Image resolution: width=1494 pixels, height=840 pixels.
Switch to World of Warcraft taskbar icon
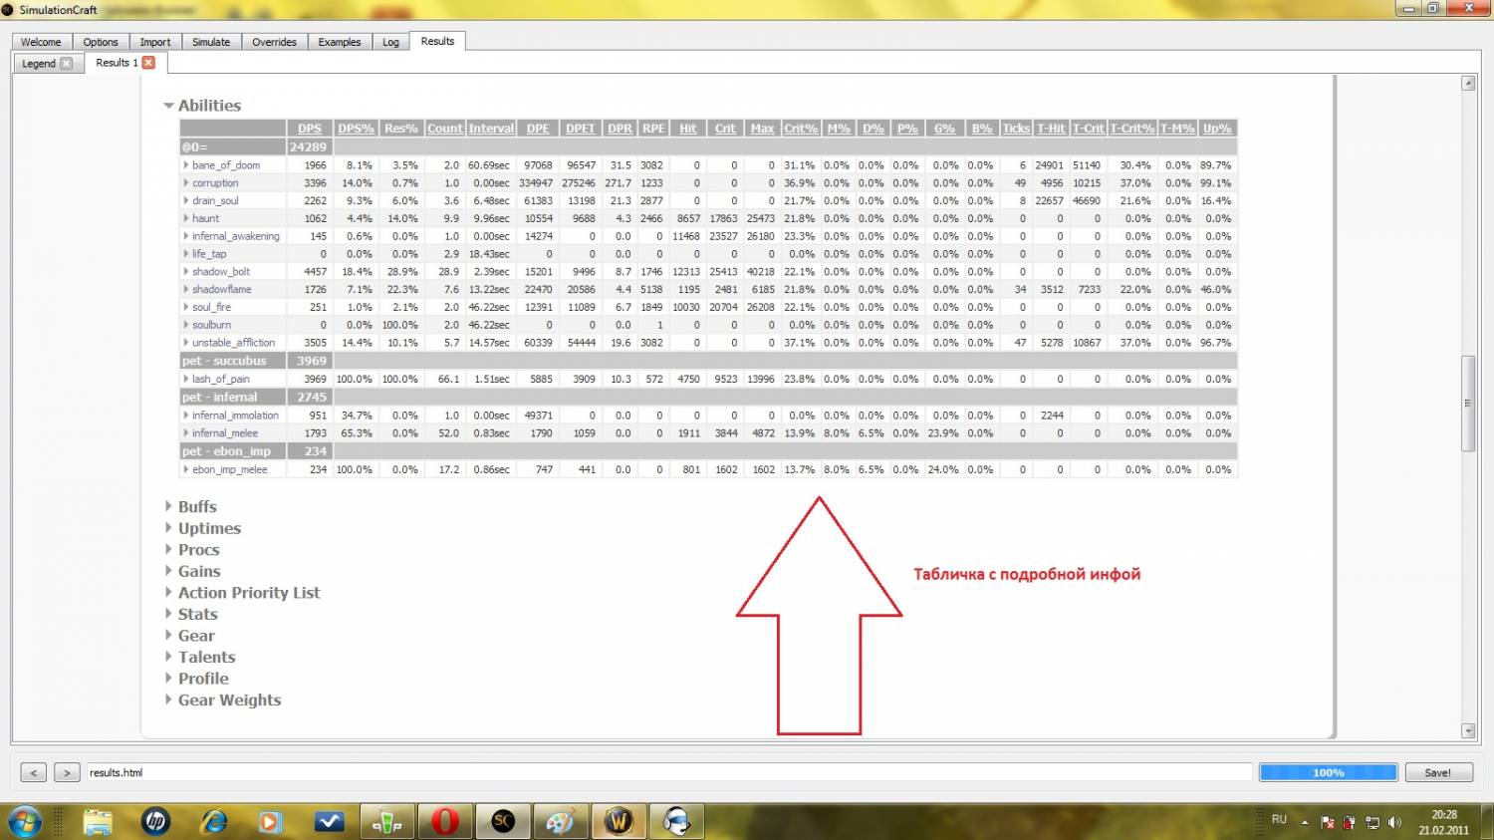(619, 822)
